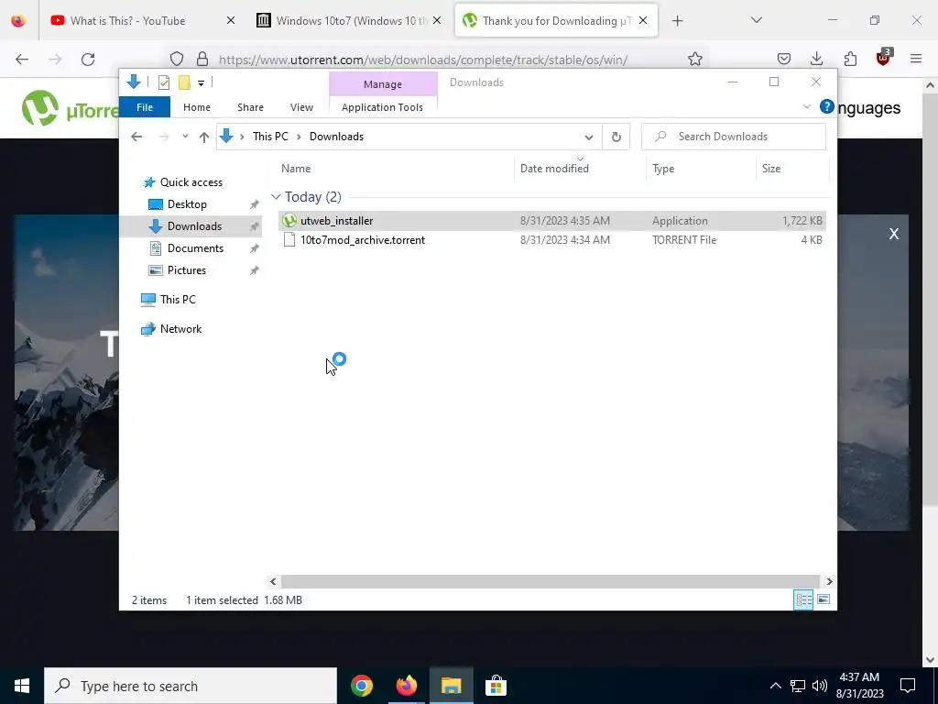Click the torrent file's blank document icon
This screenshot has height=704, width=938.
click(289, 240)
